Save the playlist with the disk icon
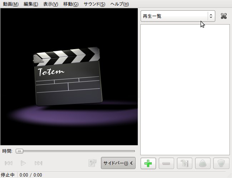Viewport: 232px width, 178px height. pyautogui.click(x=185, y=163)
